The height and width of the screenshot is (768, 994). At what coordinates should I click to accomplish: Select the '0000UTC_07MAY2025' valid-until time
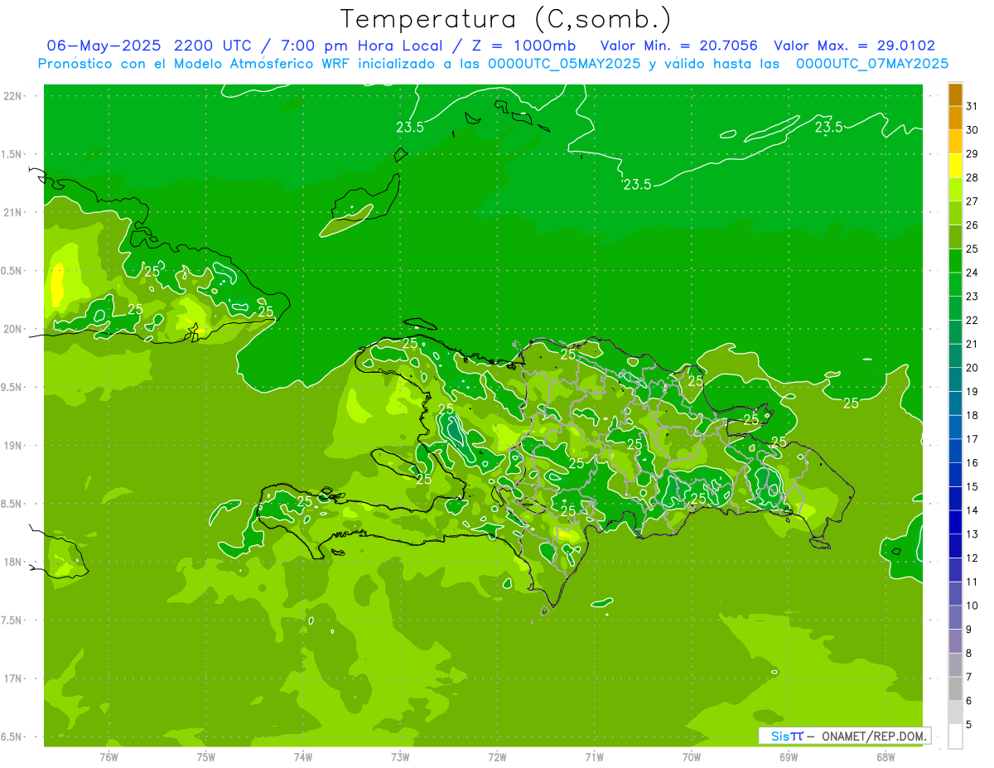(872, 63)
